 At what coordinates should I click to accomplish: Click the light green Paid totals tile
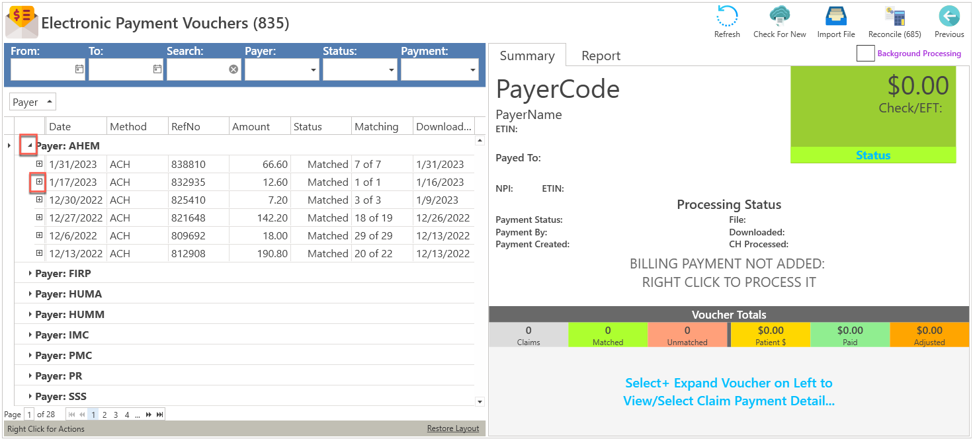coord(850,335)
